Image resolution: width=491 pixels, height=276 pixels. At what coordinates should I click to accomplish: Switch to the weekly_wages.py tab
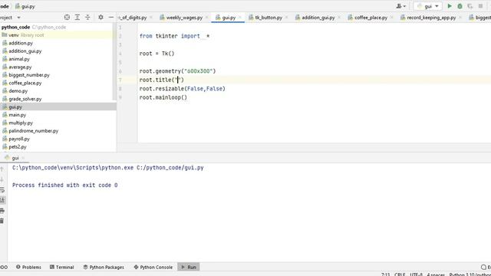coord(184,18)
